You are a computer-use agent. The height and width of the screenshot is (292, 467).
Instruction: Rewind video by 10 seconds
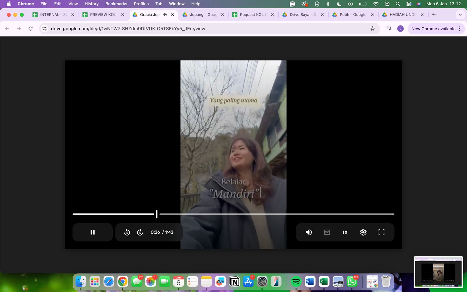pyautogui.click(x=127, y=232)
